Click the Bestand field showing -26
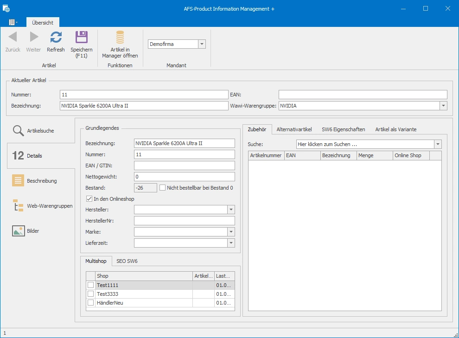 (x=146, y=188)
